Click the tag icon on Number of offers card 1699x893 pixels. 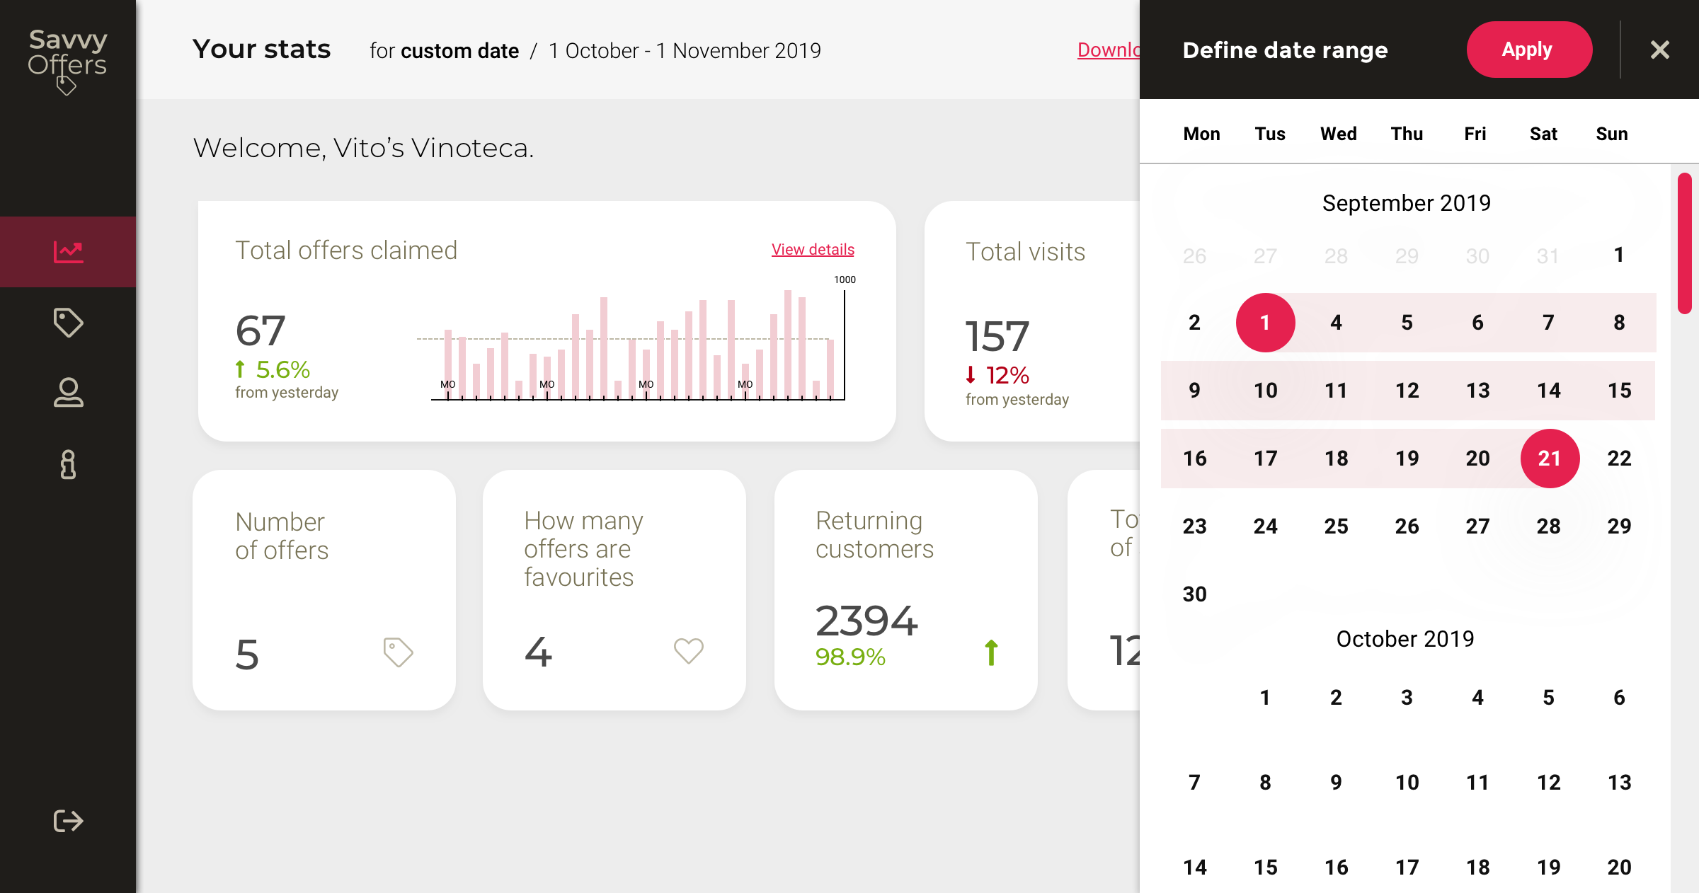point(398,652)
